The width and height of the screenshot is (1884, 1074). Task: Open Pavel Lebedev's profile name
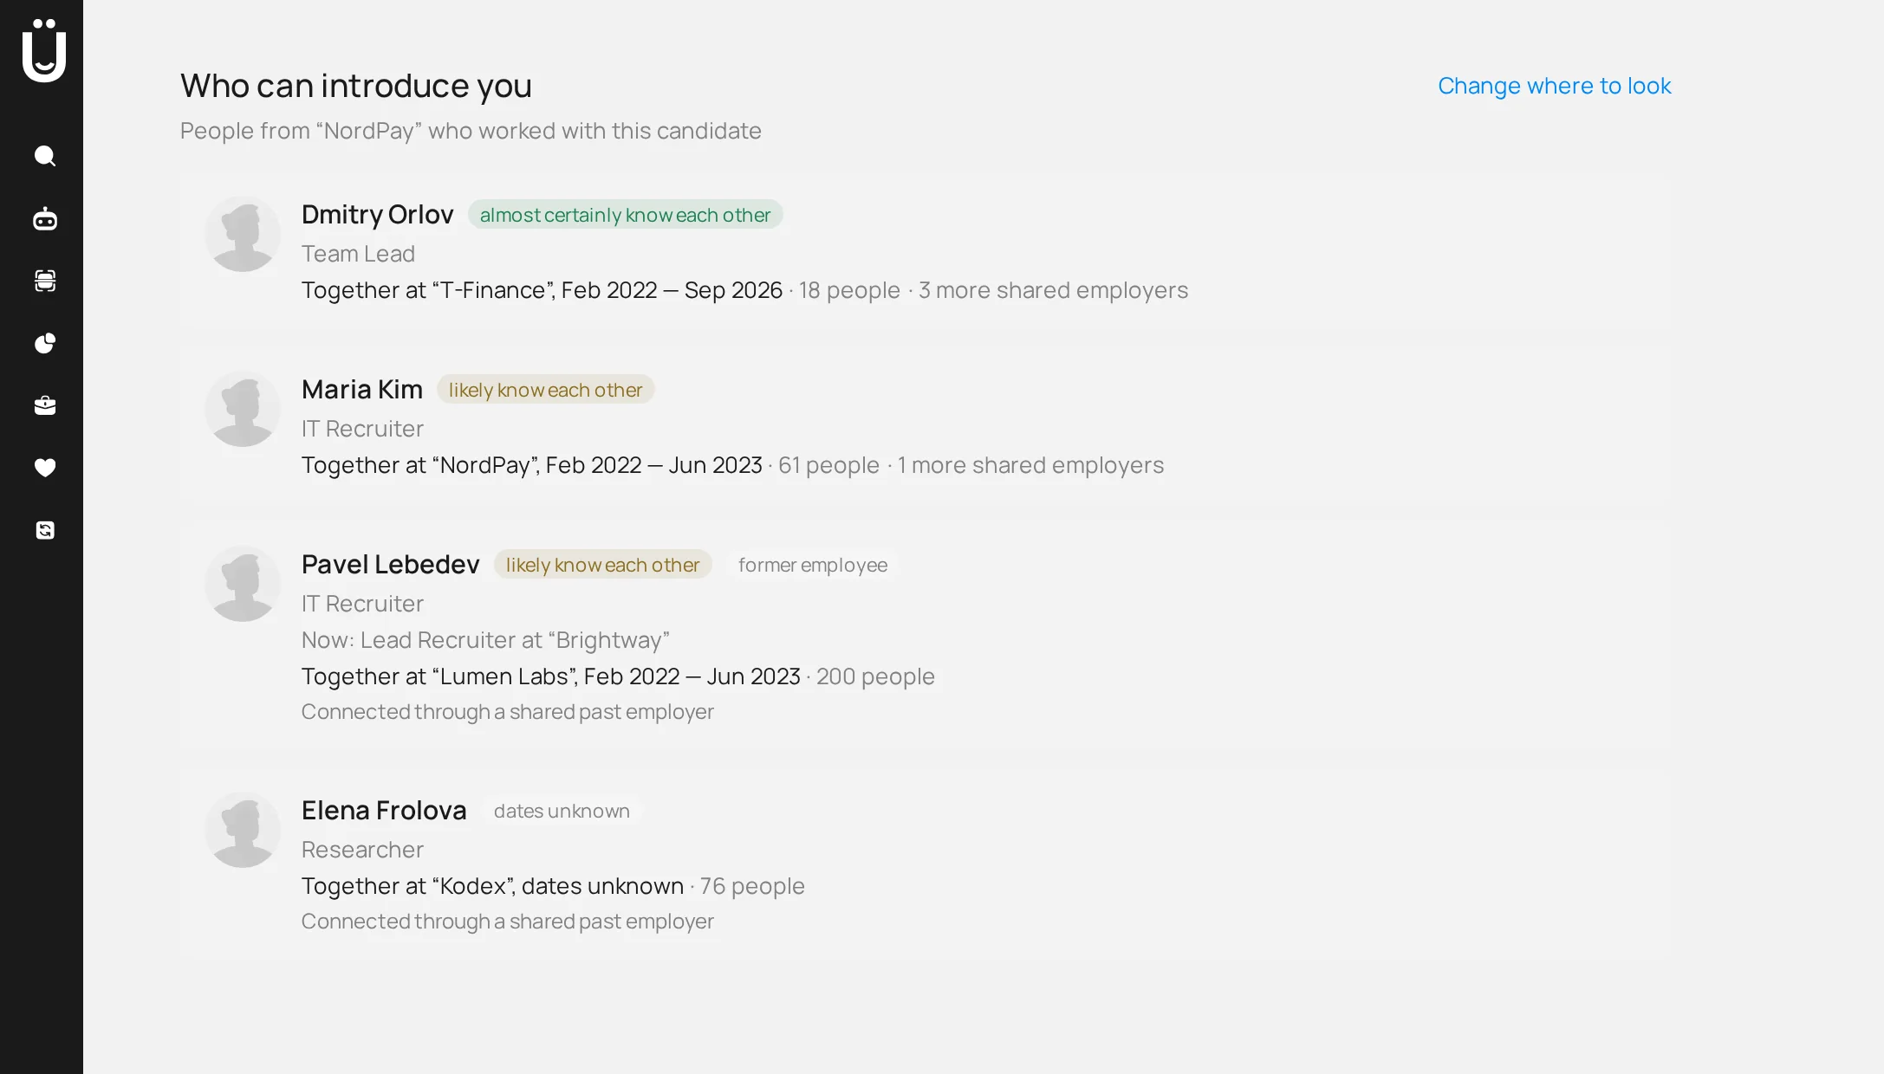point(390,564)
